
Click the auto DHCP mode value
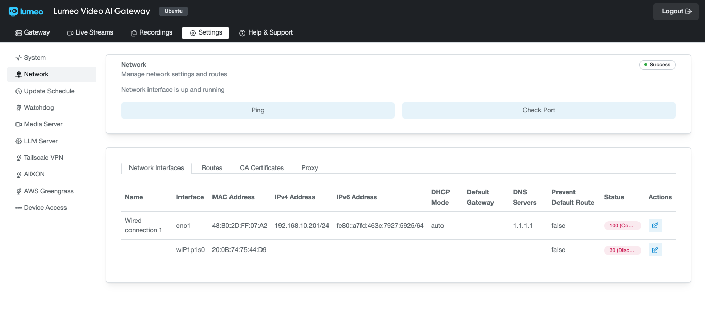(437, 226)
